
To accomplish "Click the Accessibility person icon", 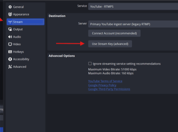I will point(10,59).
